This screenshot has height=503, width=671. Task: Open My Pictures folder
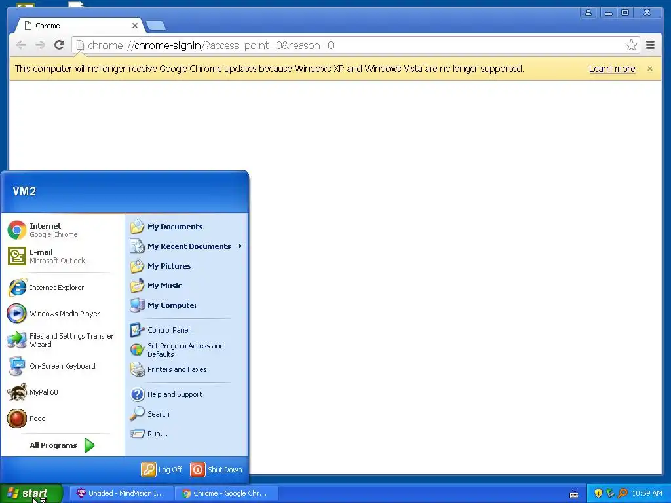click(187, 266)
